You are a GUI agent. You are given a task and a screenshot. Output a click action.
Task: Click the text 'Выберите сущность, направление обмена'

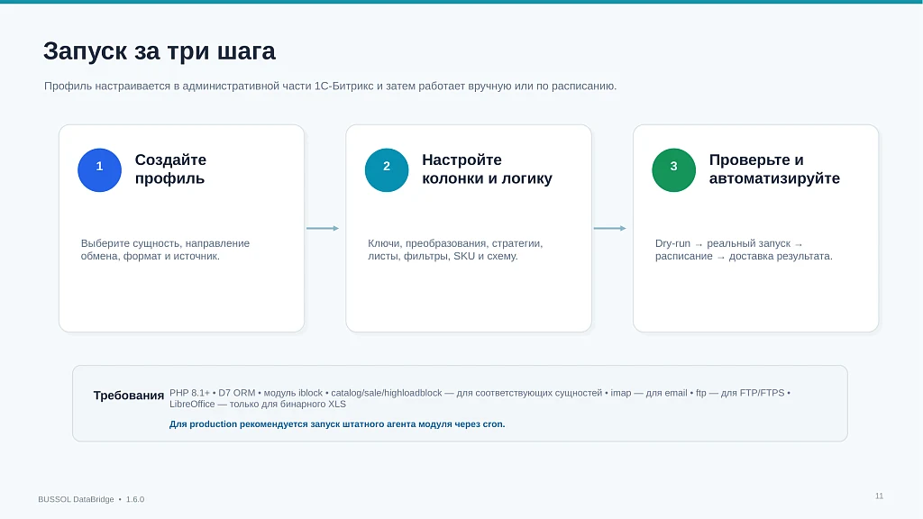click(166, 250)
